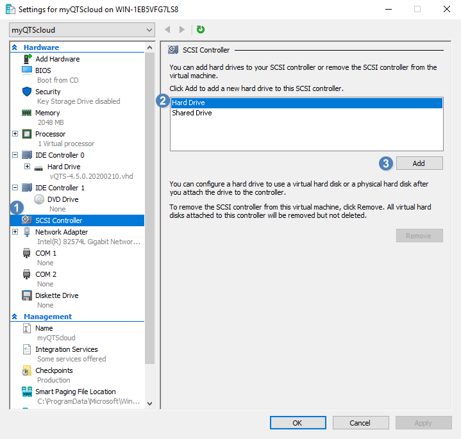Select the IDE Controller 0 icon
461x439 pixels.
pyautogui.click(x=27, y=155)
